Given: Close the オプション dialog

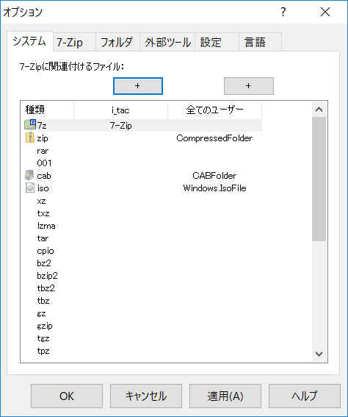Looking at the screenshot, I should pyautogui.click(x=325, y=12).
